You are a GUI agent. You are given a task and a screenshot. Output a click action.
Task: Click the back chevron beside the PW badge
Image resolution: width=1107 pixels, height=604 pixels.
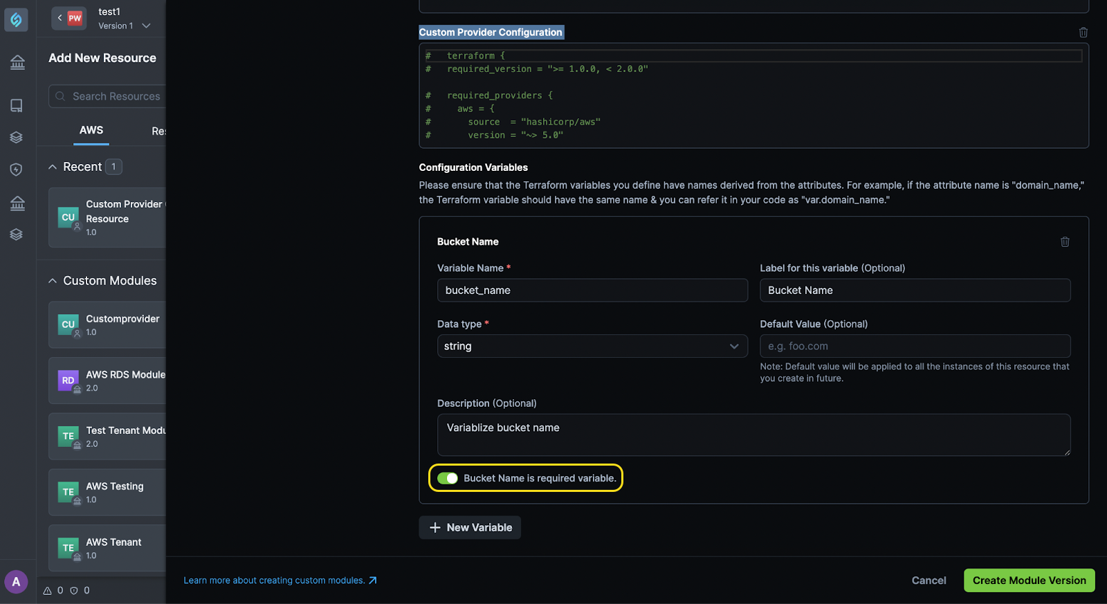click(60, 18)
